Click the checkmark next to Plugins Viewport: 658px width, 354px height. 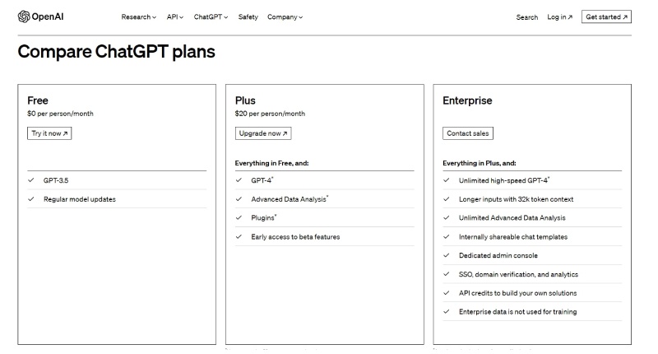pos(239,217)
